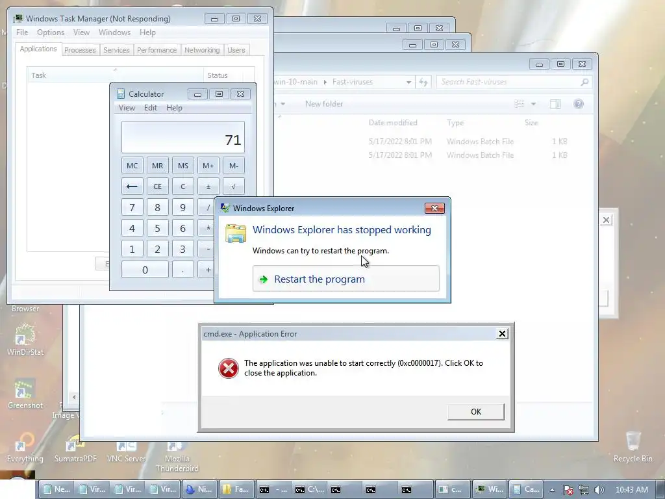Click calculator M+ key
Image resolution: width=665 pixels, height=499 pixels.
click(208, 166)
